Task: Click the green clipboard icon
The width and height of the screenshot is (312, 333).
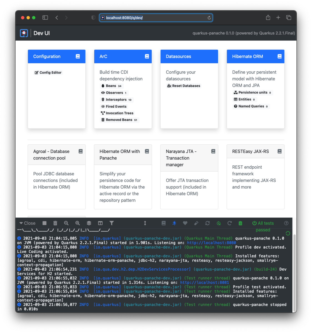Action: 241,223
